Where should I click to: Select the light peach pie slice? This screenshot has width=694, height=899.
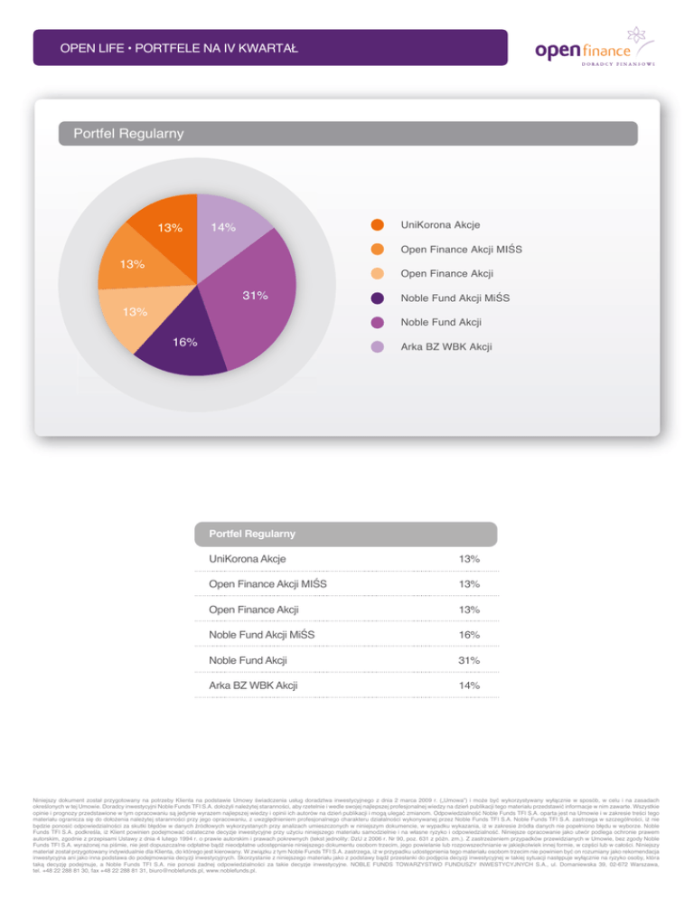click(136, 312)
